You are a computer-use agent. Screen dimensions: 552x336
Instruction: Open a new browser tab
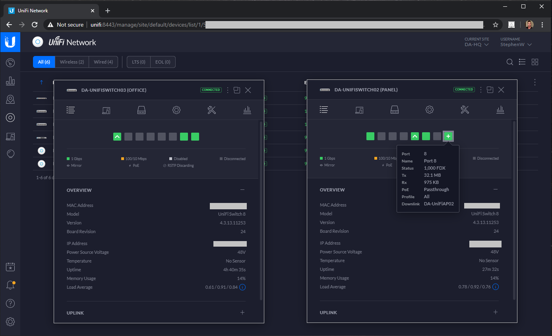[x=107, y=11]
